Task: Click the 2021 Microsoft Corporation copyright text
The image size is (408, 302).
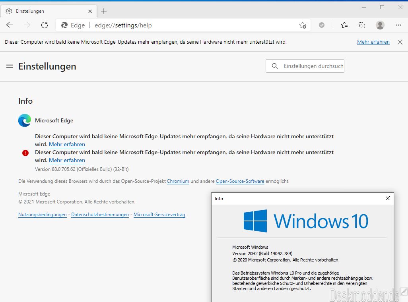Action: (77, 202)
